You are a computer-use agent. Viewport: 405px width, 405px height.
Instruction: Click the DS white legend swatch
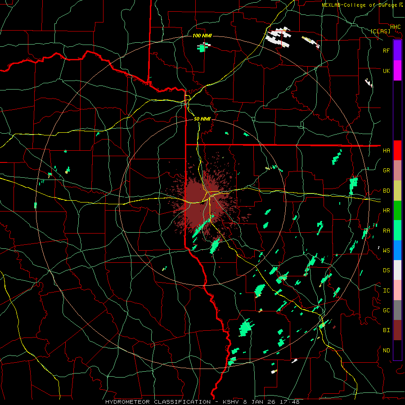click(x=397, y=270)
